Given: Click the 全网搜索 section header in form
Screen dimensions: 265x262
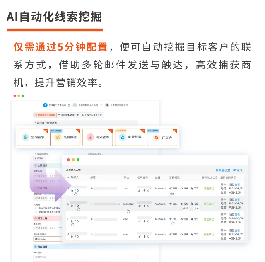Looking at the screenshot, I should [48, 165].
